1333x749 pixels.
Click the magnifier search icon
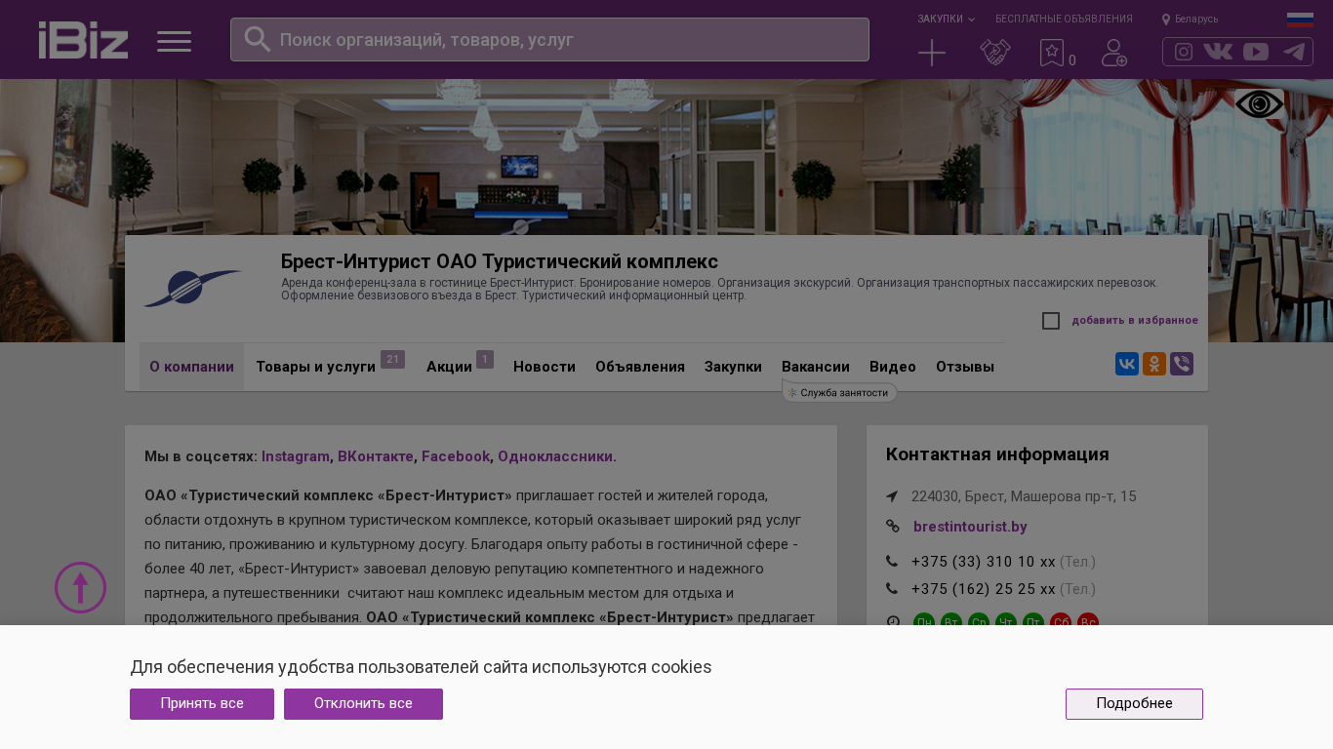257,39
